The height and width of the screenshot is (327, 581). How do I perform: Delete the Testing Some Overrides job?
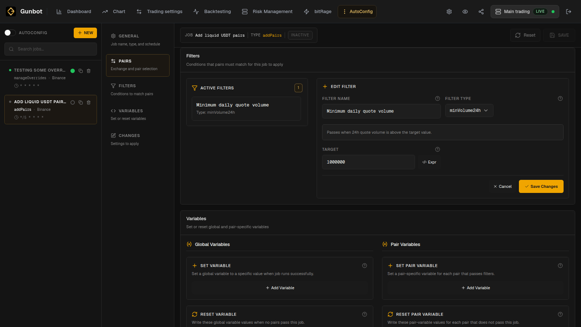(x=89, y=71)
